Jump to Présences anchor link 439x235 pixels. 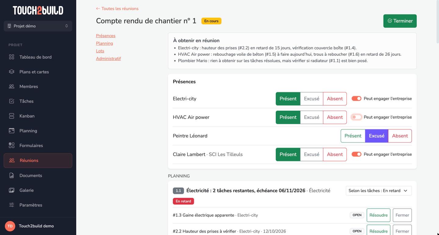point(105,36)
